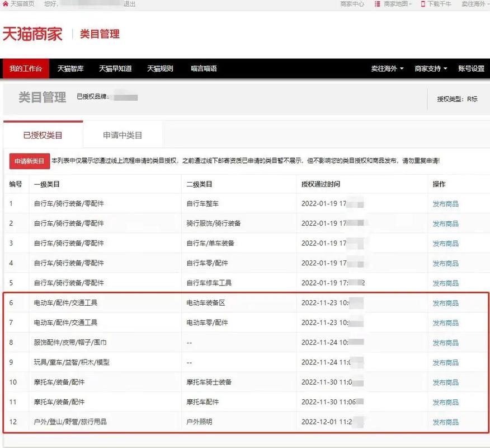Select the 授权类型：R标 text

click(x=457, y=99)
